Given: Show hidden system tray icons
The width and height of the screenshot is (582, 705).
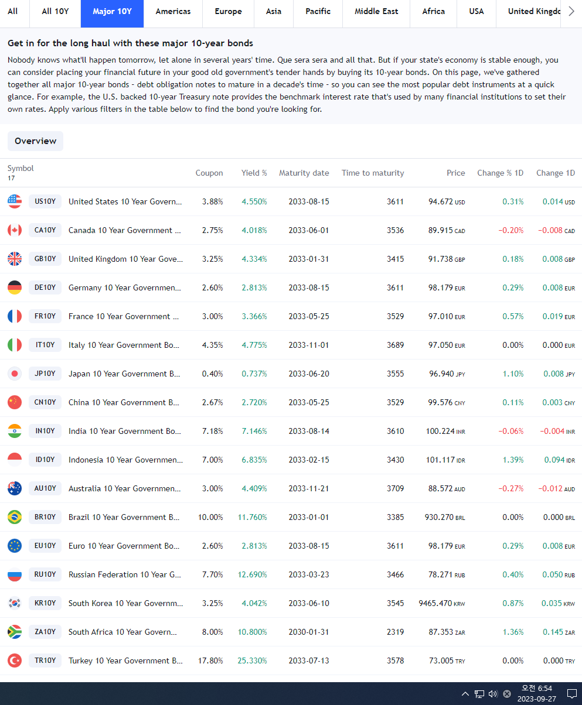Looking at the screenshot, I should (465, 694).
